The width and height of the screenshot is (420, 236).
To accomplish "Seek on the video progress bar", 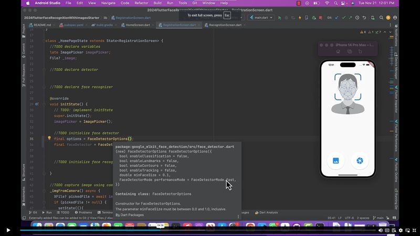I will click(198, 230).
